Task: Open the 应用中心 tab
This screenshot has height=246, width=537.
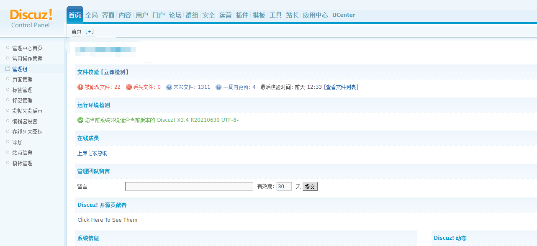Action: pyautogui.click(x=316, y=14)
